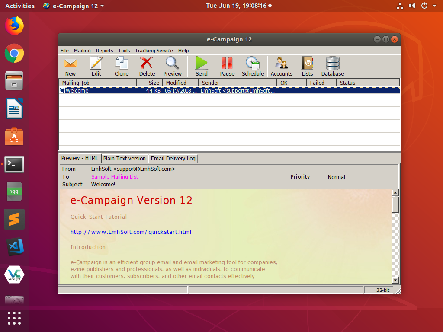Open the mailing Lists address book
Viewport: 443px width, 332px height.
(307, 66)
